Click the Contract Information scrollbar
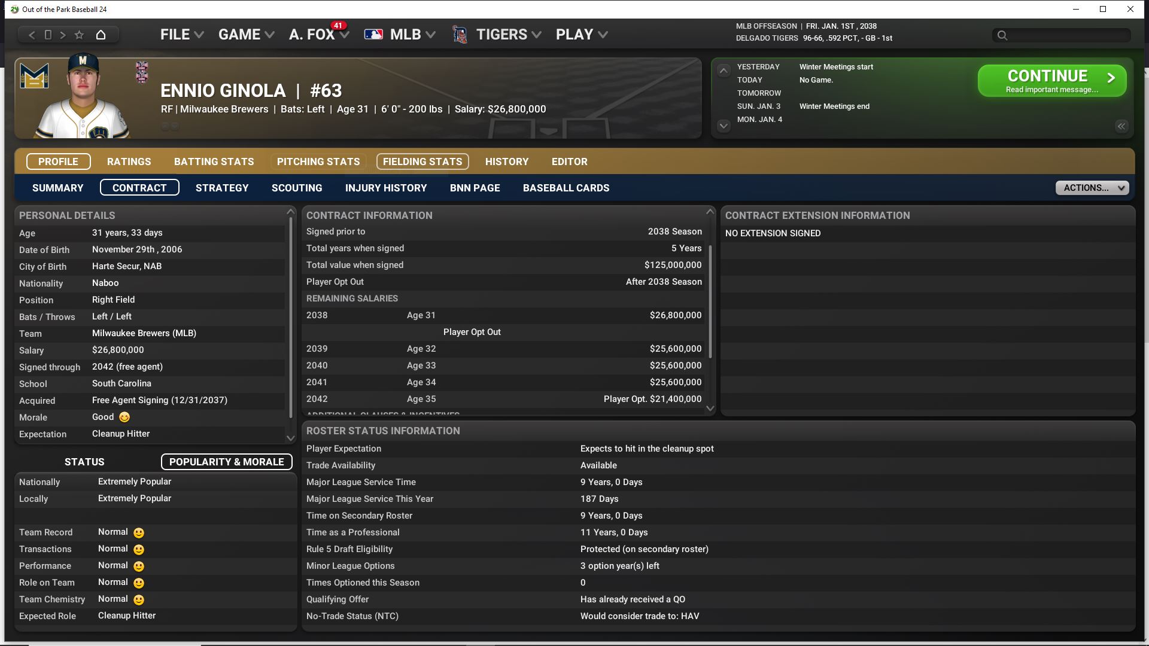 (x=710, y=302)
